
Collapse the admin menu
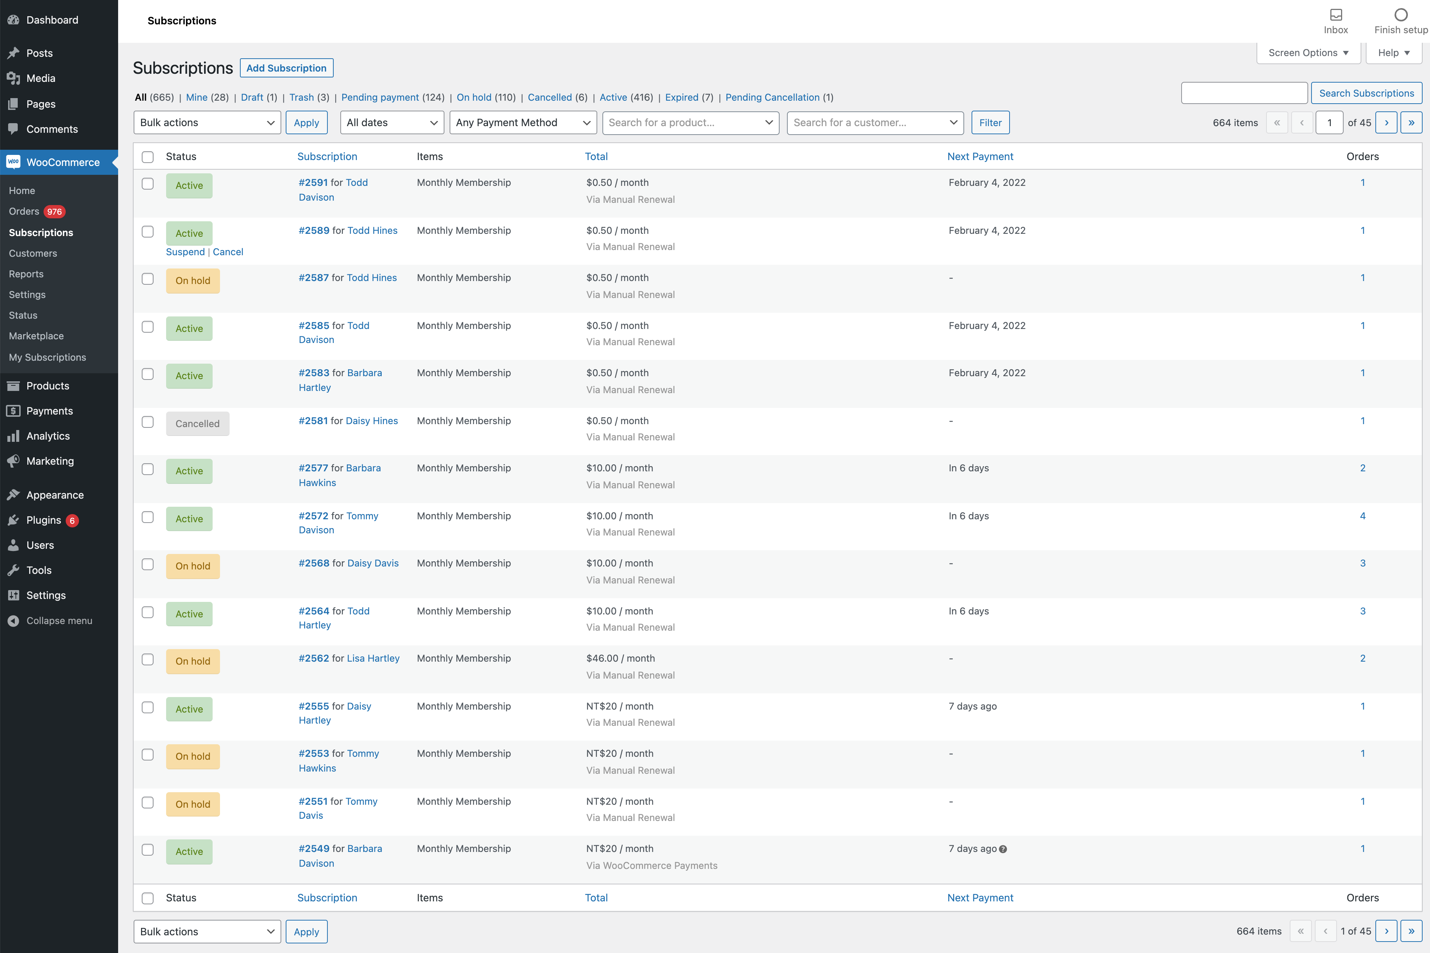pos(13,621)
